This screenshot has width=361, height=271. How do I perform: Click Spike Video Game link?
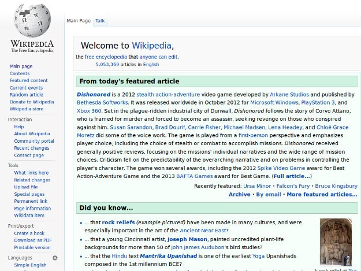pos(281,168)
